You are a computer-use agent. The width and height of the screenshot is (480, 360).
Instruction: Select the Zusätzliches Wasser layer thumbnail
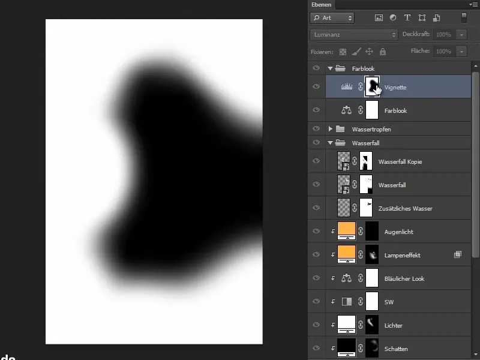coord(343,208)
